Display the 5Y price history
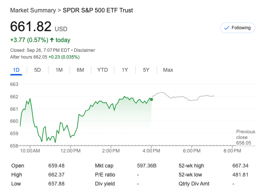This screenshot has height=193, width=262. click(x=146, y=70)
